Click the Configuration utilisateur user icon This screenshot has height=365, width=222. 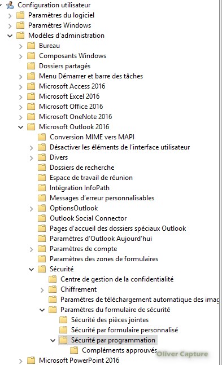10,5
